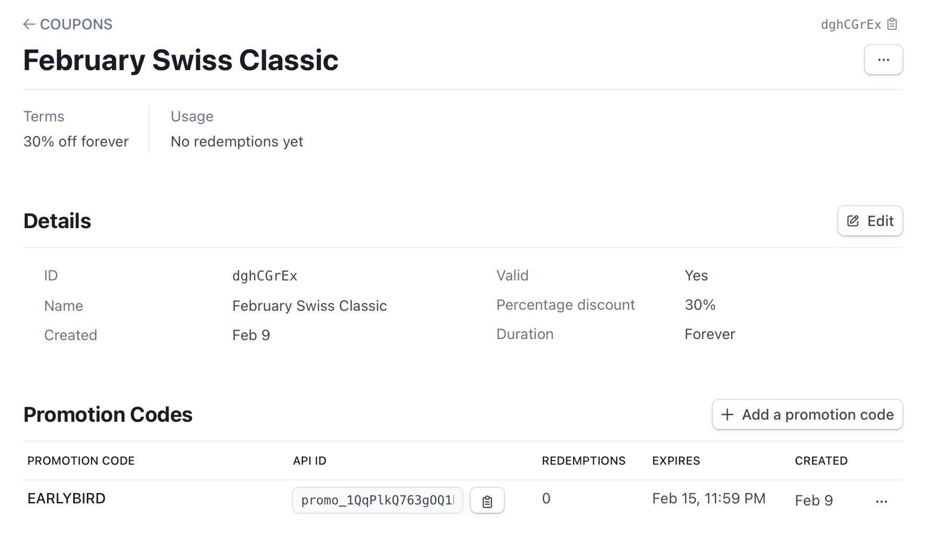936x540 pixels.
Task: Click the plus icon to add promotion code
Action: pos(727,414)
